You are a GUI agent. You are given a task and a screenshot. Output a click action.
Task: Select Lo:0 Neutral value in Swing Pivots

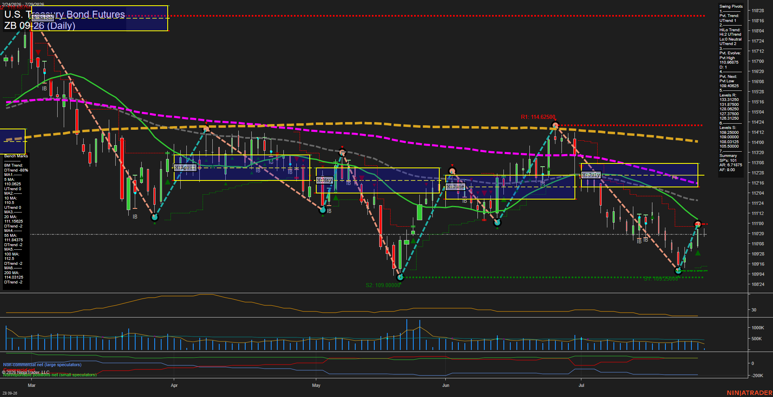[x=730, y=39]
